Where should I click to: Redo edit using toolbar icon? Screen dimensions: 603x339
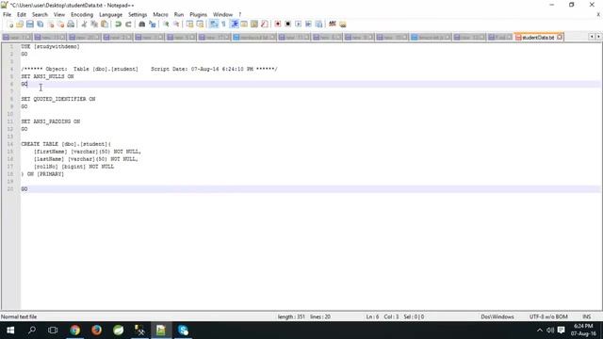click(x=128, y=24)
